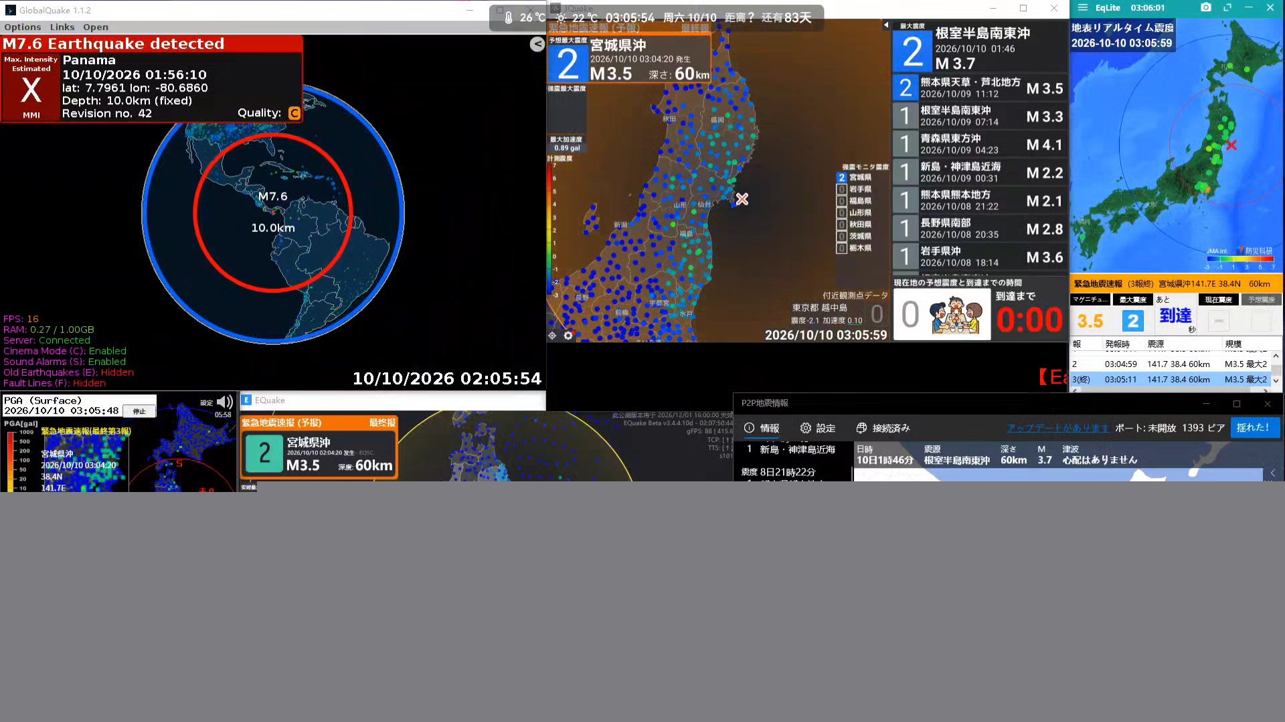Screen dimensions: 1285x722
Task: Take a screenshot with EqLite camera icon
Action: (x=1205, y=7)
